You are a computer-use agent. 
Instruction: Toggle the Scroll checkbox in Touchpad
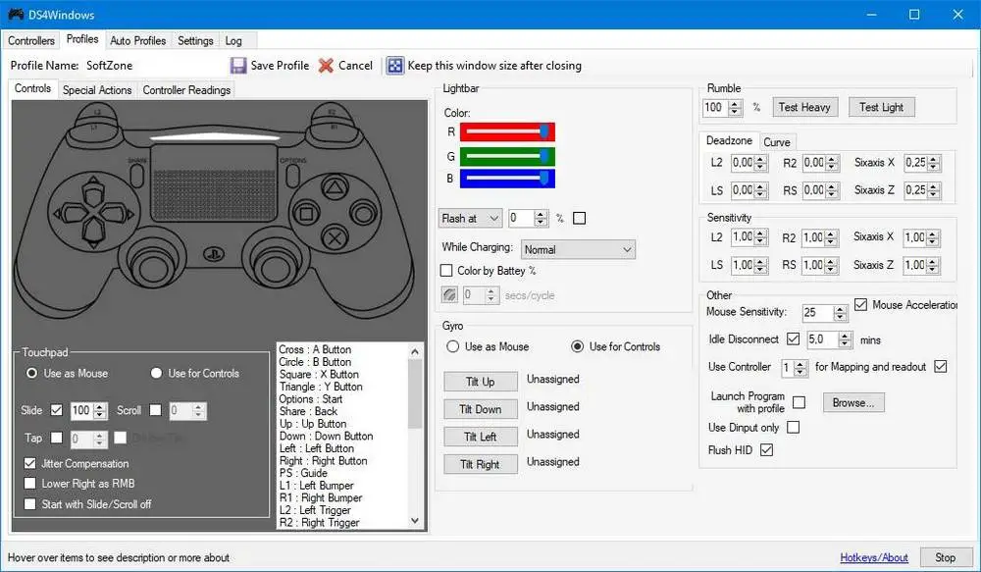pos(155,410)
